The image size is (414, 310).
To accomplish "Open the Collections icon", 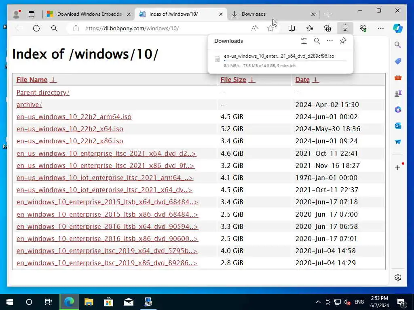I will point(327,28).
